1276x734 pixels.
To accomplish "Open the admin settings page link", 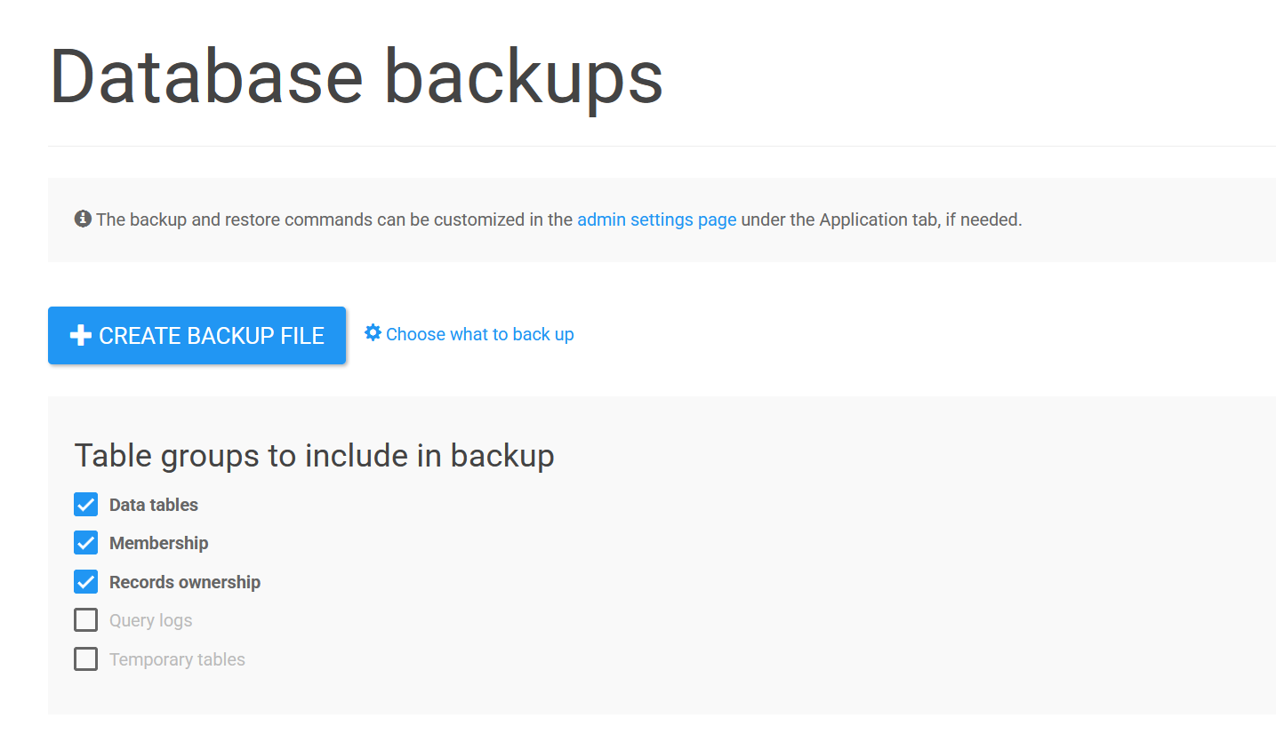I will [x=656, y=219].
